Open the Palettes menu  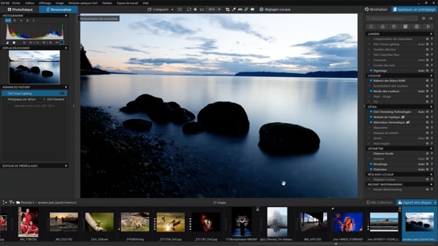click(107, 3)
